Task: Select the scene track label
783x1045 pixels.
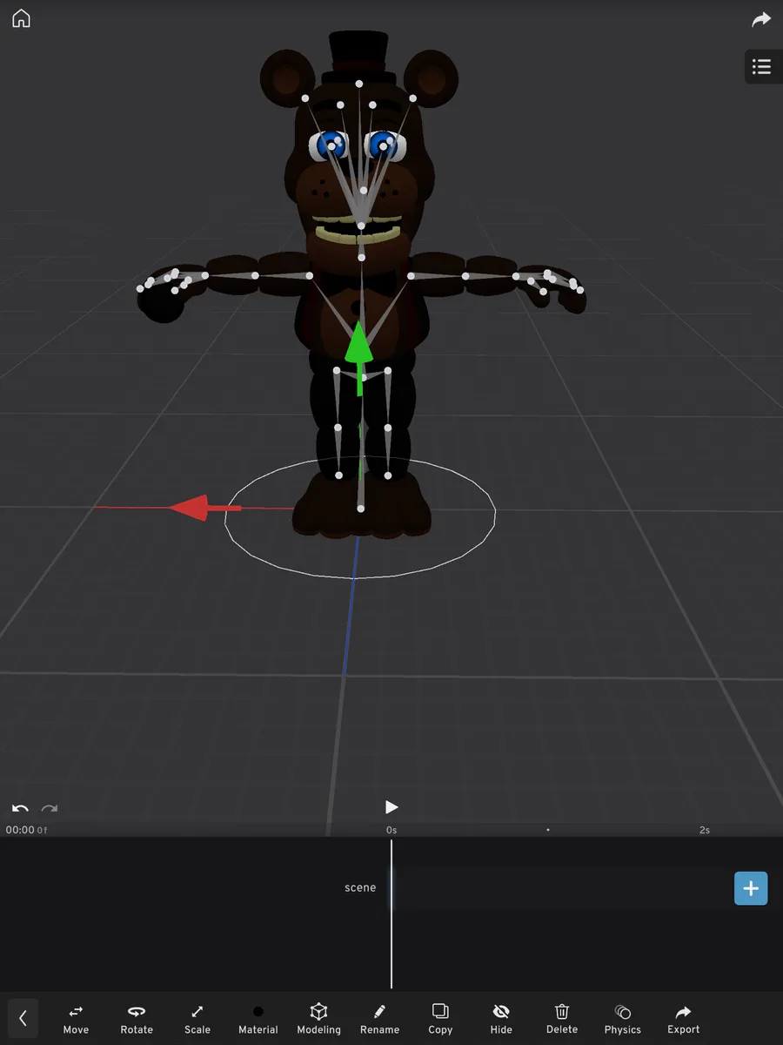Action: click(360, 888)
